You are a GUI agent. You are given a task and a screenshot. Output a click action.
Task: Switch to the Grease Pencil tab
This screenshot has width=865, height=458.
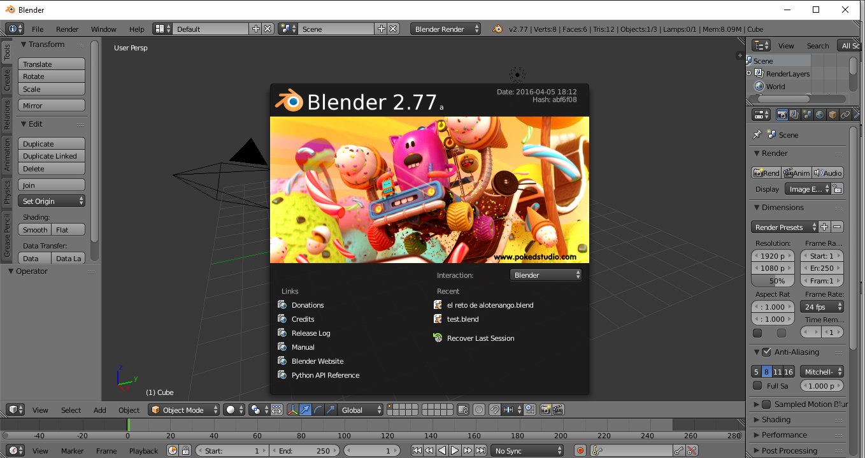7,236
